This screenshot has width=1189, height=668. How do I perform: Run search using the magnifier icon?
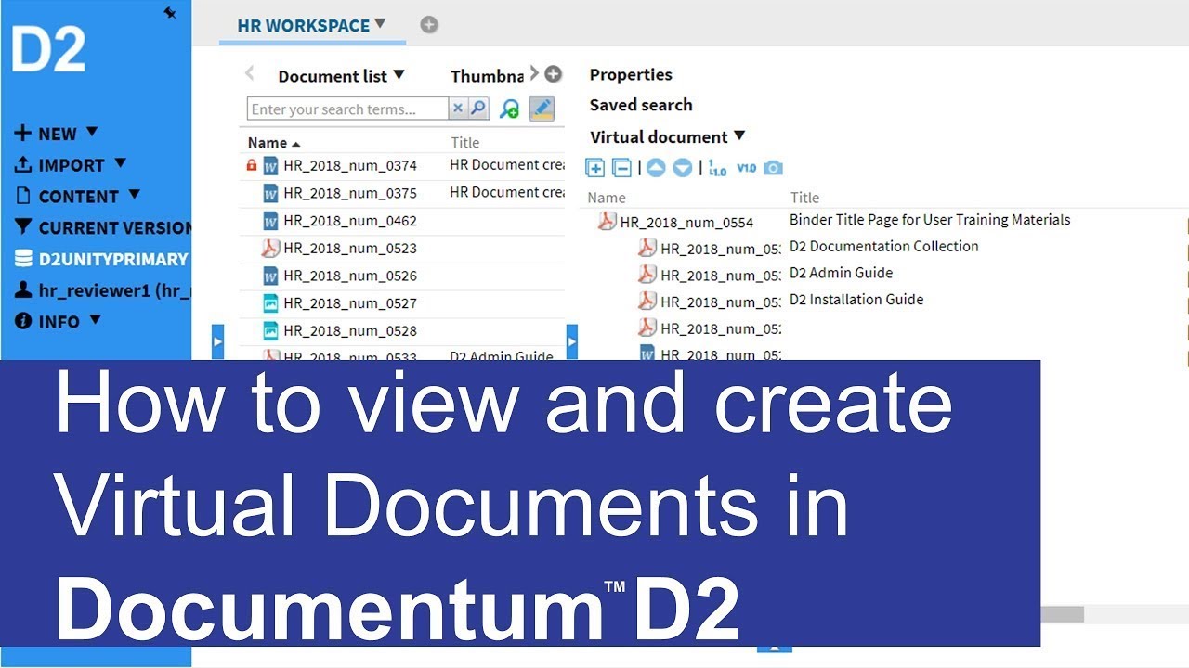pyautogui.click(x=477, y=109)
